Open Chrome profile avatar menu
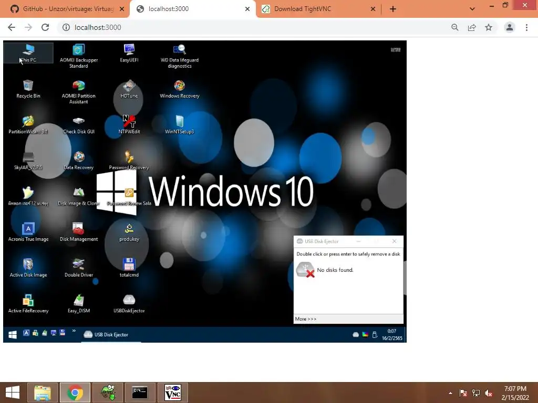The image size is (538, 403). pyautogui.click(x=510, y=27)
